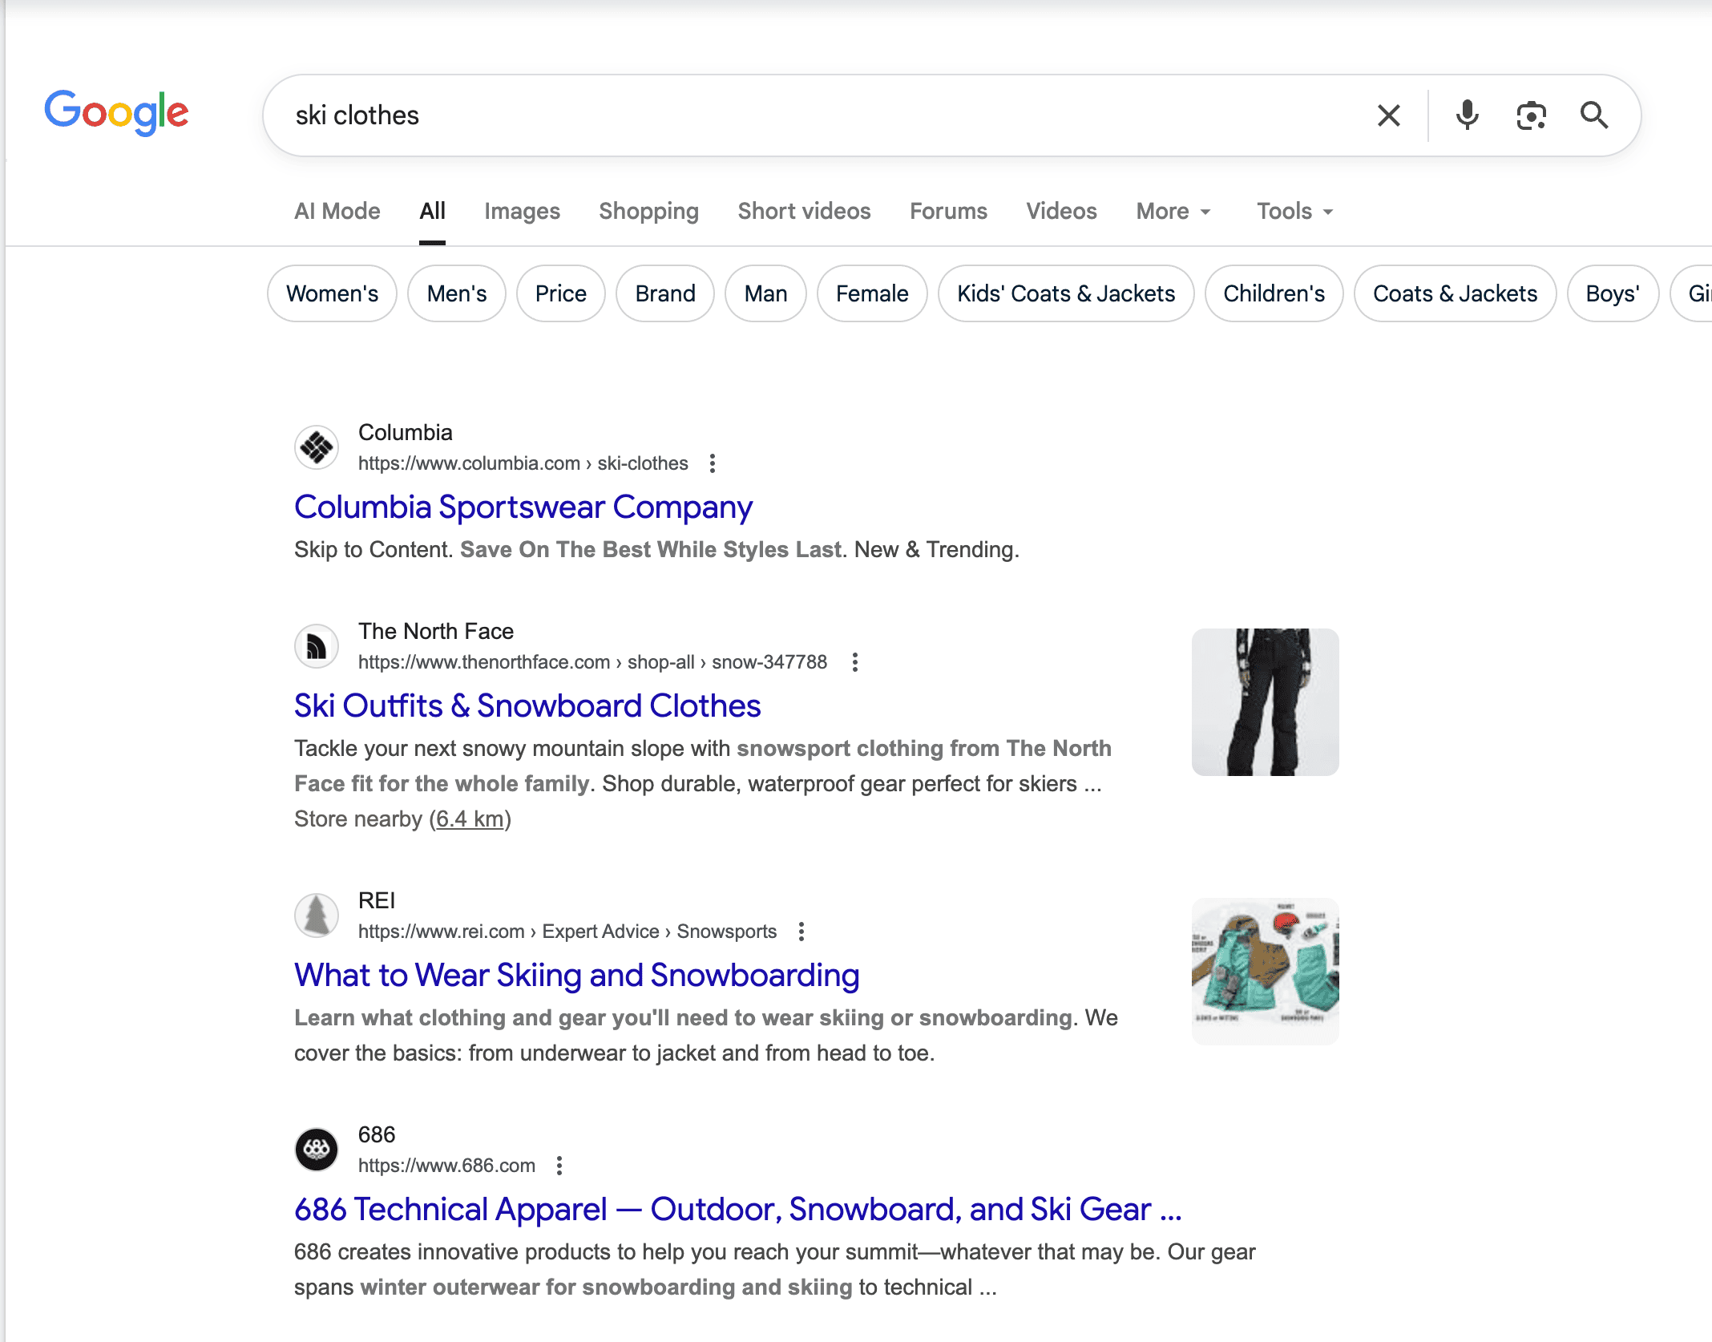Switch to the Shopping tab

click(x=648, y=211)
